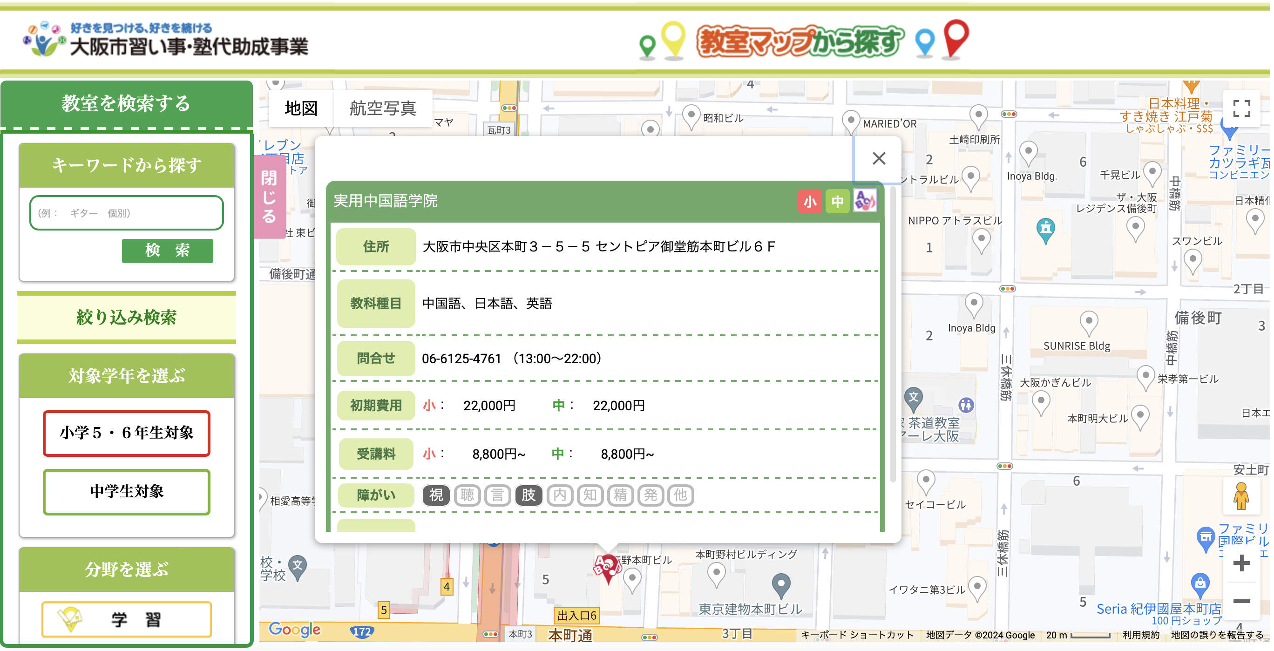The width and height of the screenshot is (1274, 651).
Task: Zoom out the map with minus button
Action: [x=1241, y=601]
